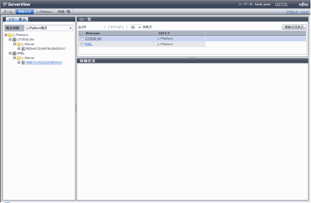Select the CT0508_VM tree item label
Image resolution: width=311 pixels, height=203 pixels.
click(25, 40)
